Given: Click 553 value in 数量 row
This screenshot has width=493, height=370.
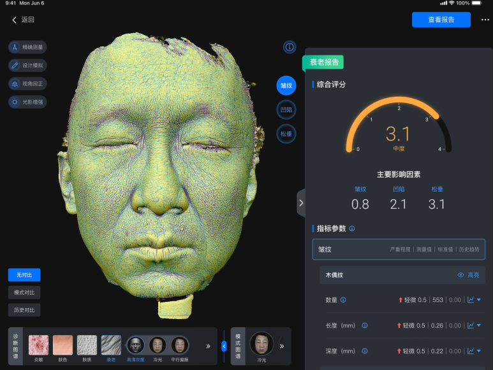Looking at the screenshot, I should 438,300.
